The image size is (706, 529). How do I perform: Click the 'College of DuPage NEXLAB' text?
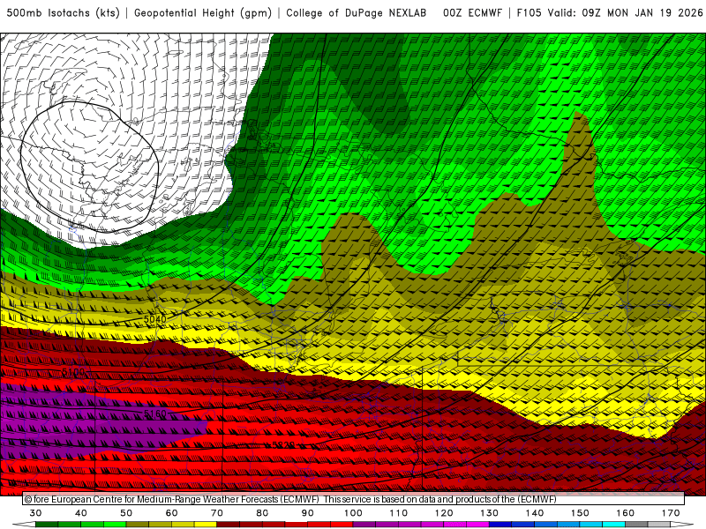(357, 13)
